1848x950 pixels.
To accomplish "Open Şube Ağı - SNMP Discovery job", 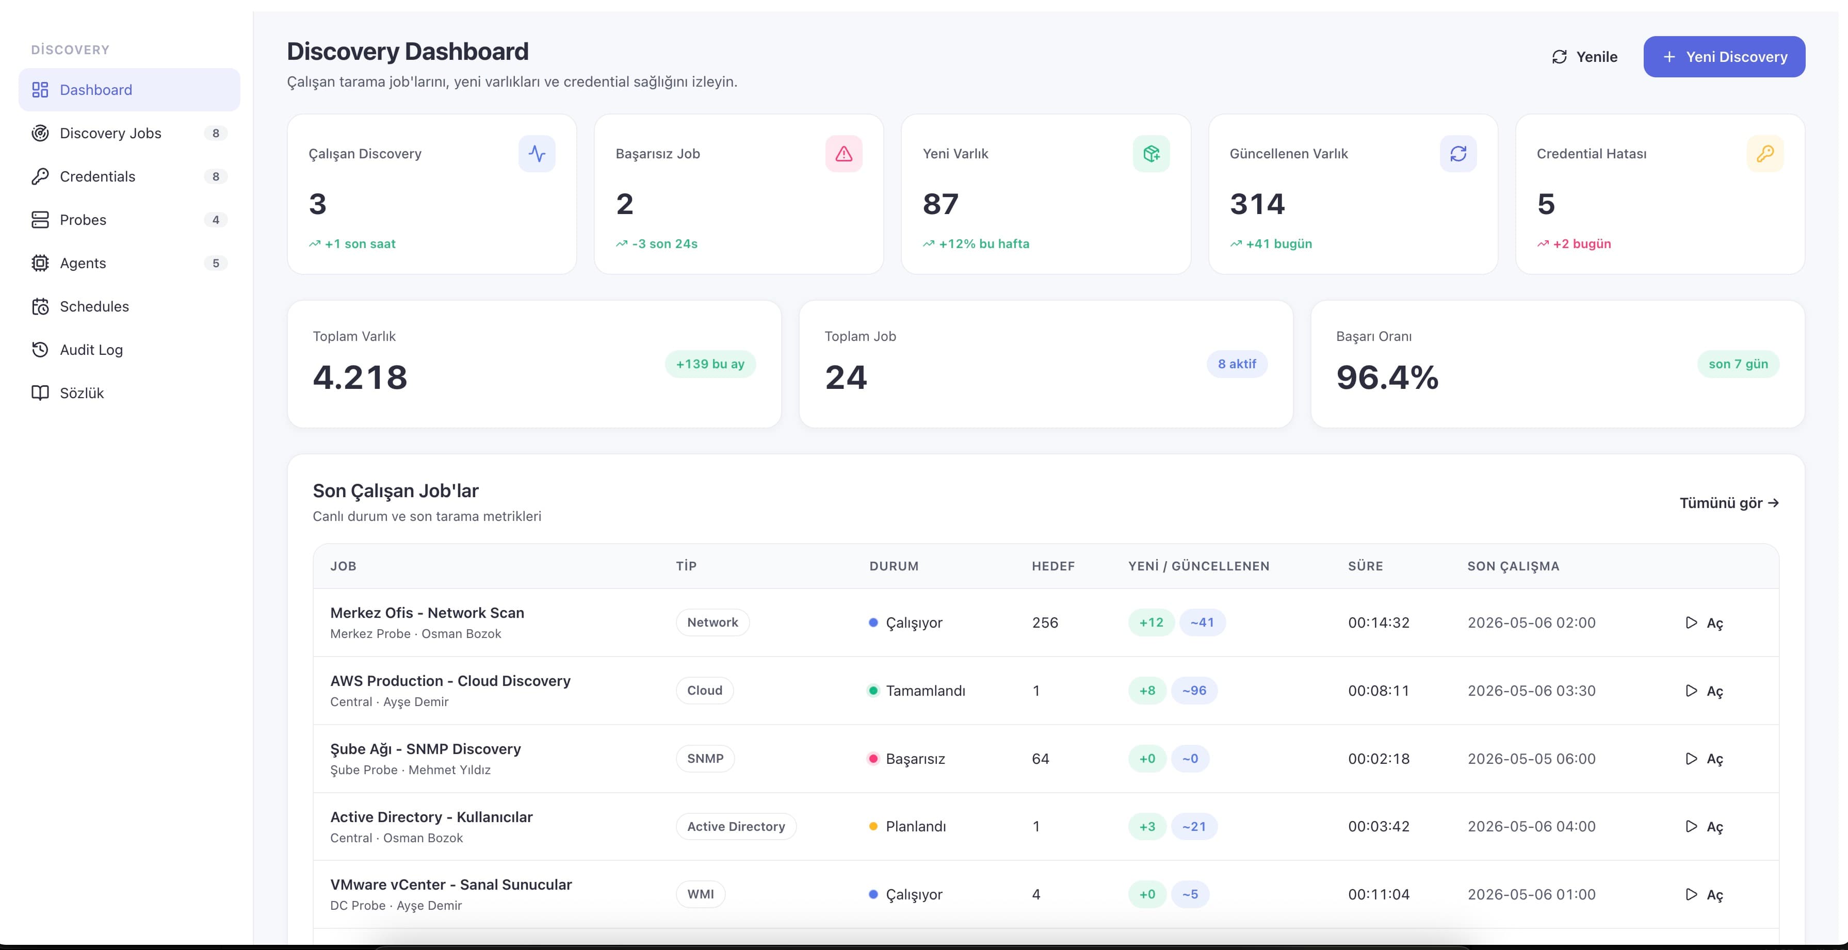I will 426,749.
